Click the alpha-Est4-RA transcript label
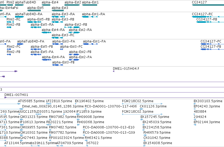 [53, 30]
